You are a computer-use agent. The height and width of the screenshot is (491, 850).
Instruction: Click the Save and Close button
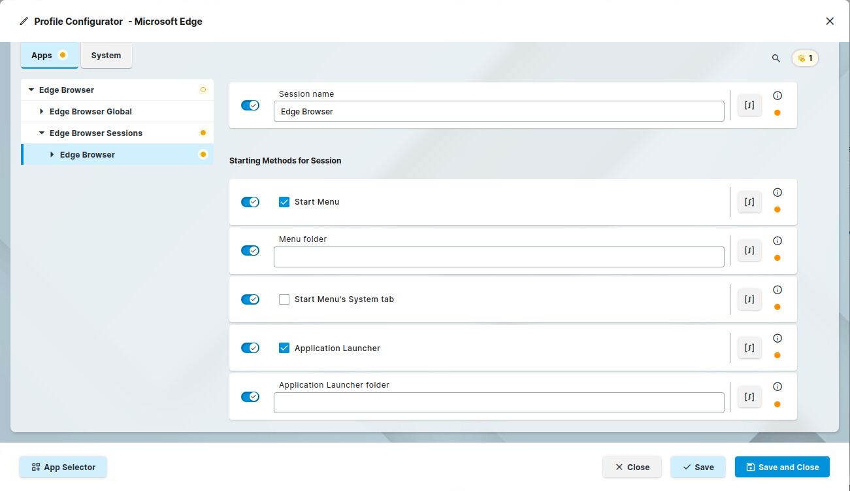781,467
